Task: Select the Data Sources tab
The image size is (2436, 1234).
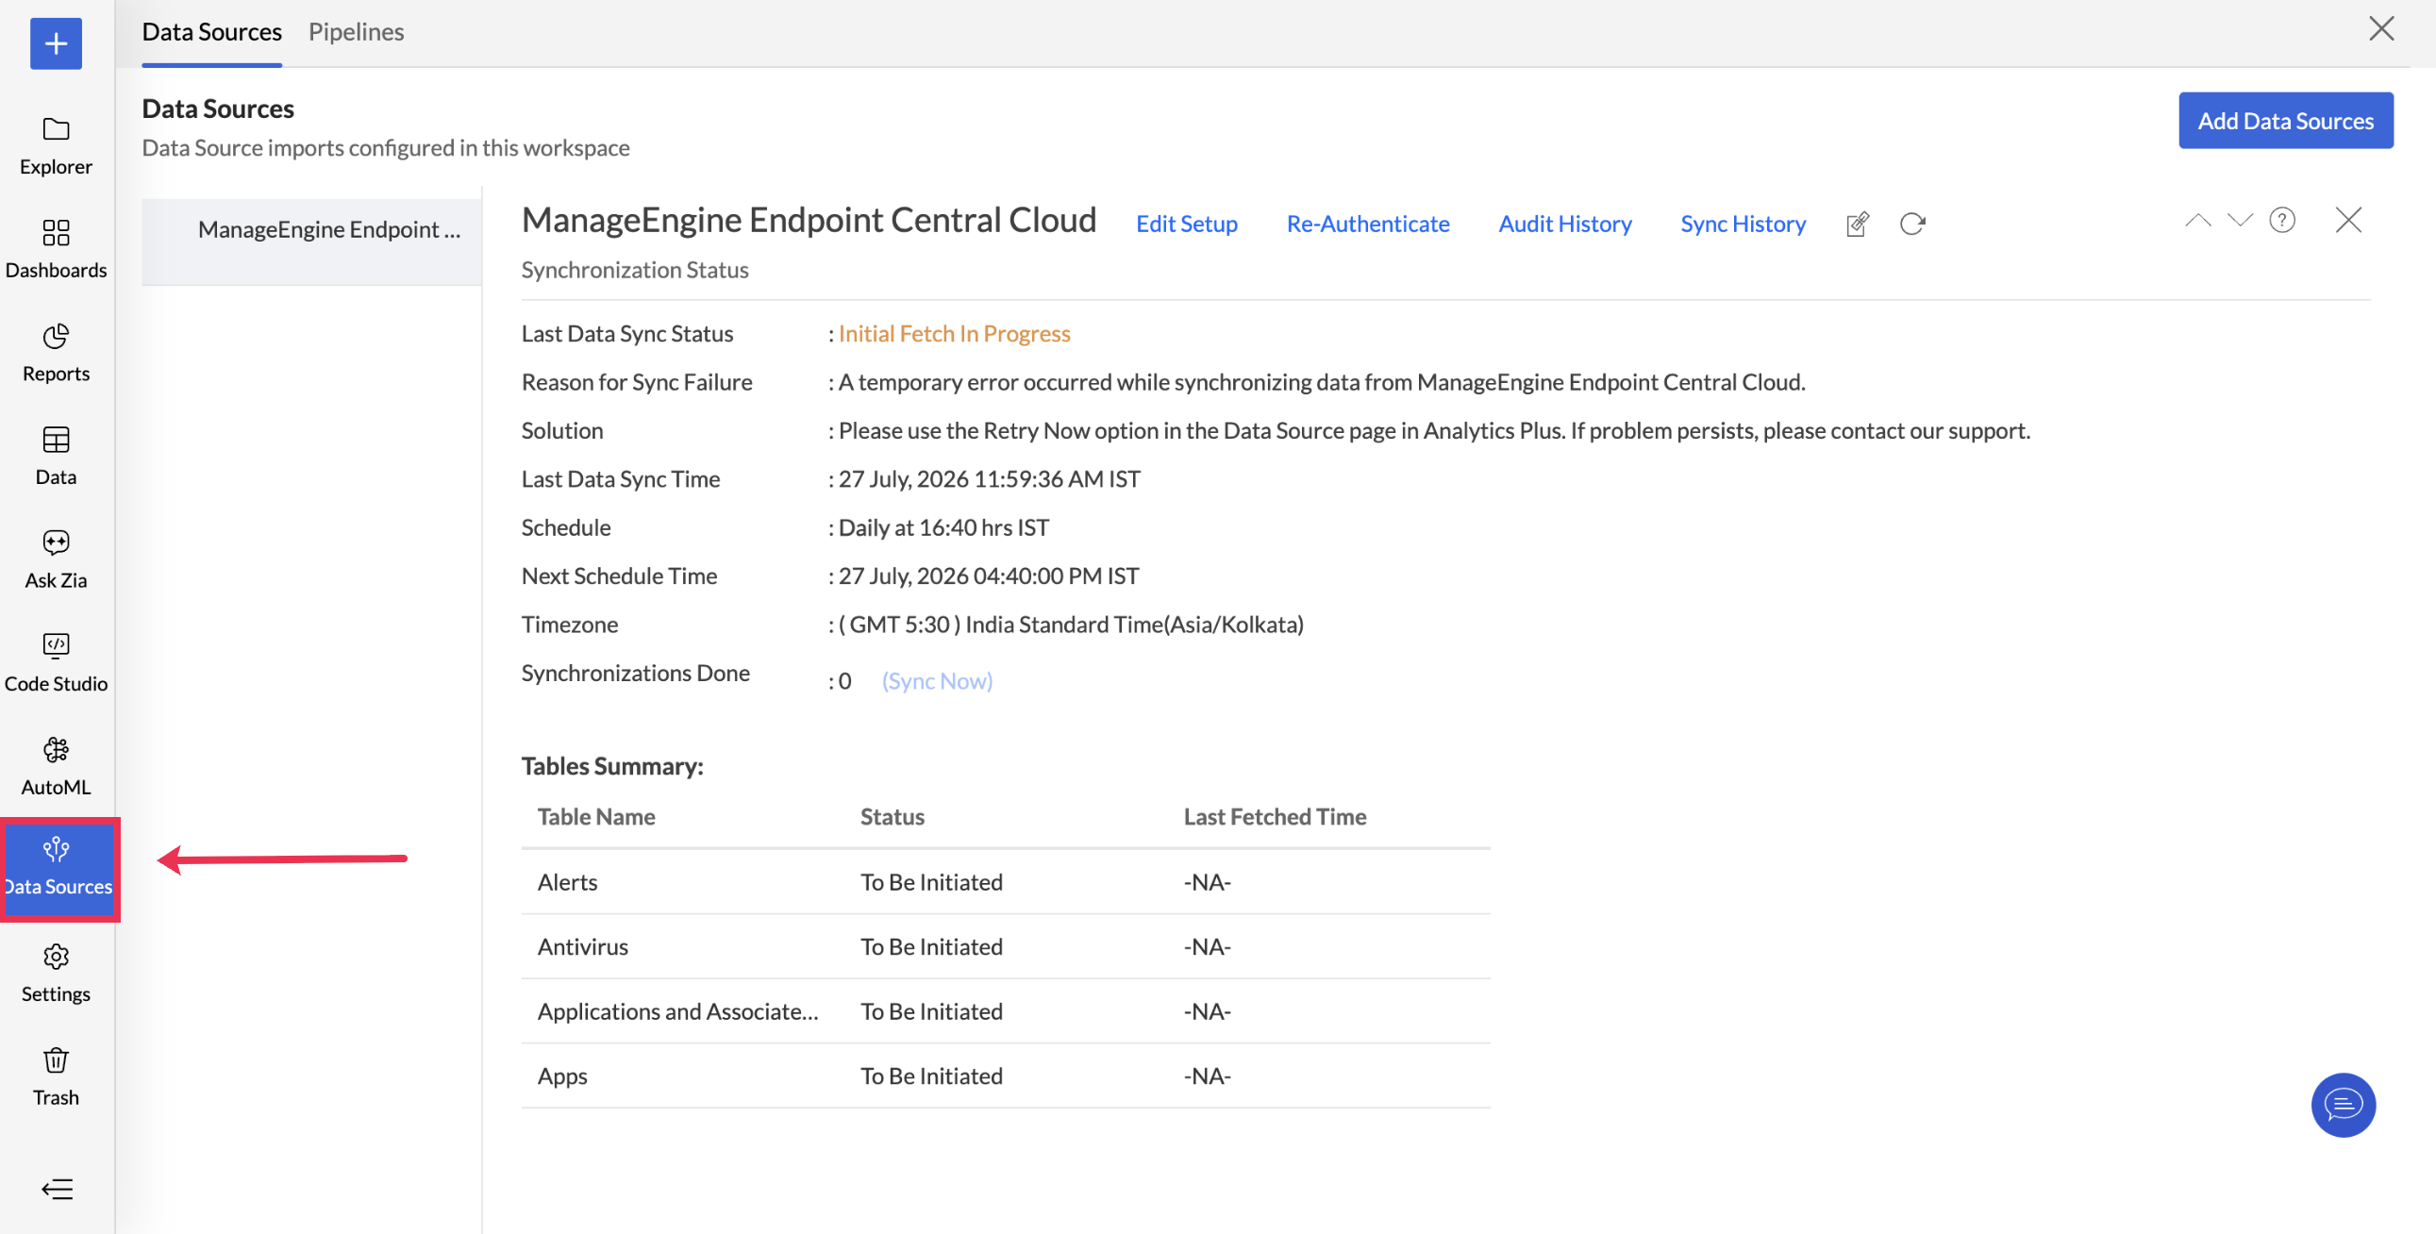Action: [x=212, y=31]
